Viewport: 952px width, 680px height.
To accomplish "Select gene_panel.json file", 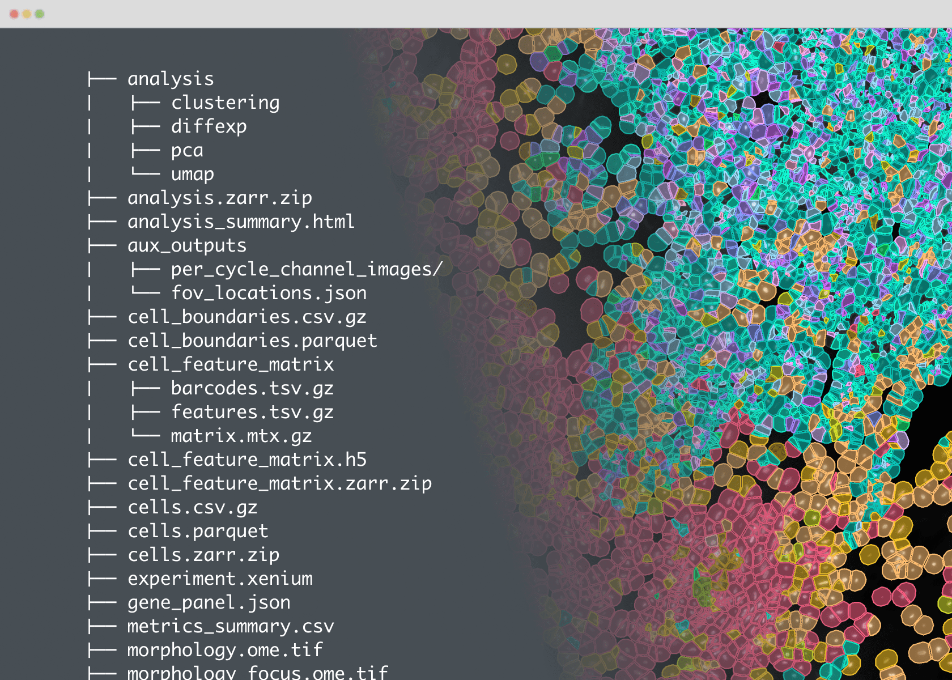I will [x=209, y=602].
